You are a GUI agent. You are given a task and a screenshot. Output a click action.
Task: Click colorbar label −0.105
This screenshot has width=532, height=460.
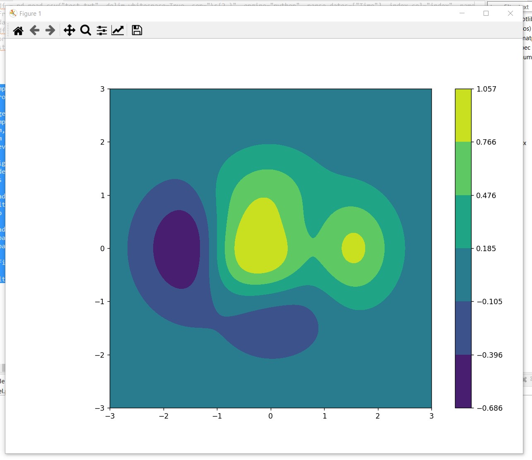pyautogui.click(x=489, y=302)
